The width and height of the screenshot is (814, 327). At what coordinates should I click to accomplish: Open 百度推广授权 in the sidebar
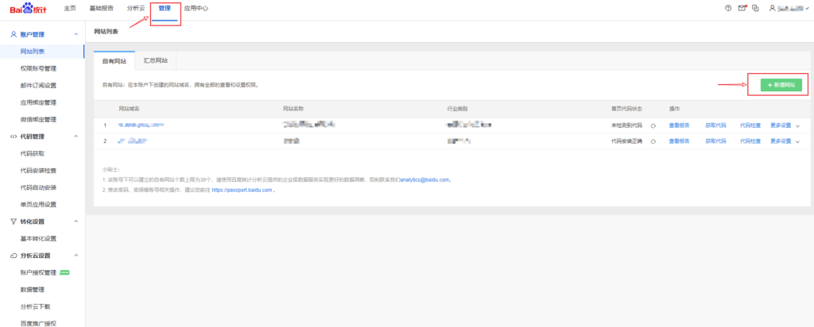(x=38, y=323)
